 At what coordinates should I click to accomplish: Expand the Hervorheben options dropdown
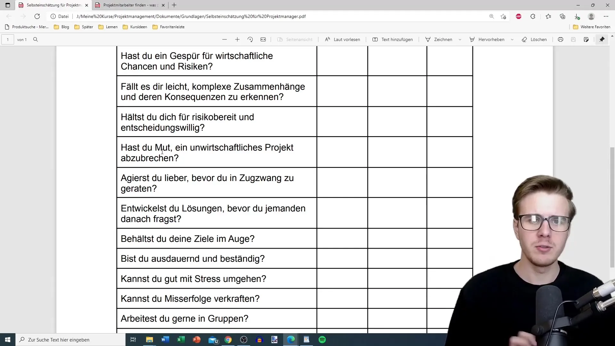[512, 39]
